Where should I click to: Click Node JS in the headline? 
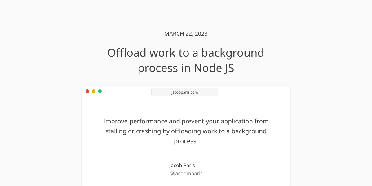pyautogui.click(x=214, y=68)
